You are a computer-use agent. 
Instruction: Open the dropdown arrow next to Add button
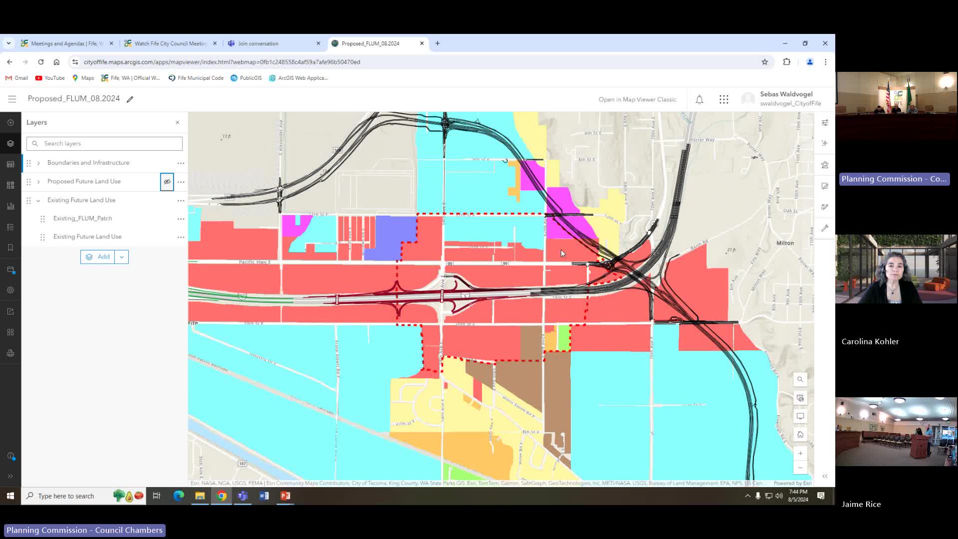click(x=121, y=257)
